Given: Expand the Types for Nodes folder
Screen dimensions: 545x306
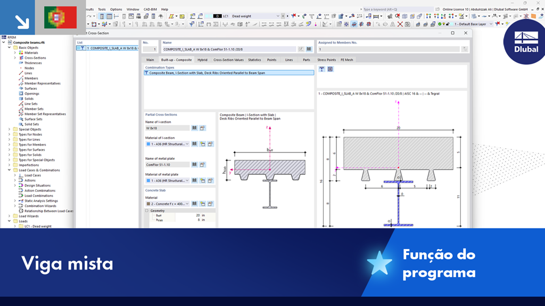Looking at the screenshot, I should pos(10,134).
